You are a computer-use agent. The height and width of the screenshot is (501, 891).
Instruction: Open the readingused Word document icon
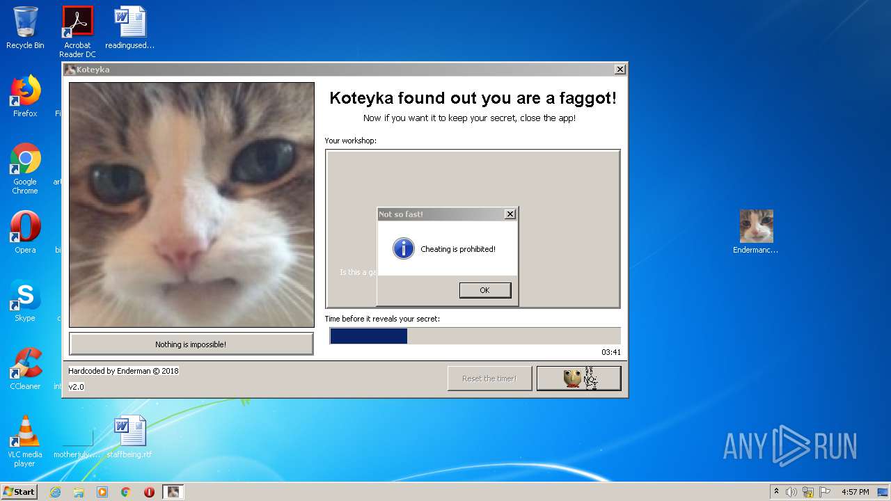click(130, 28)
